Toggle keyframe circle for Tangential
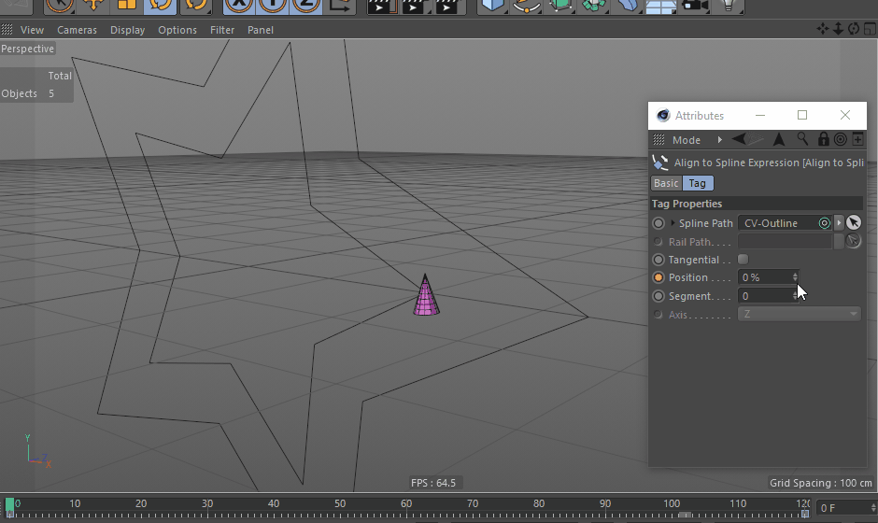The image size is (878, 523). tap(658, 260)
